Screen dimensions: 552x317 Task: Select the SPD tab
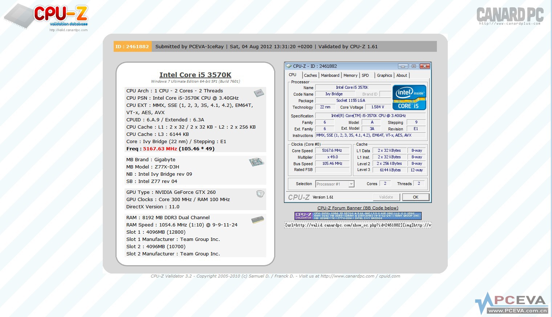tap(365, 75)
